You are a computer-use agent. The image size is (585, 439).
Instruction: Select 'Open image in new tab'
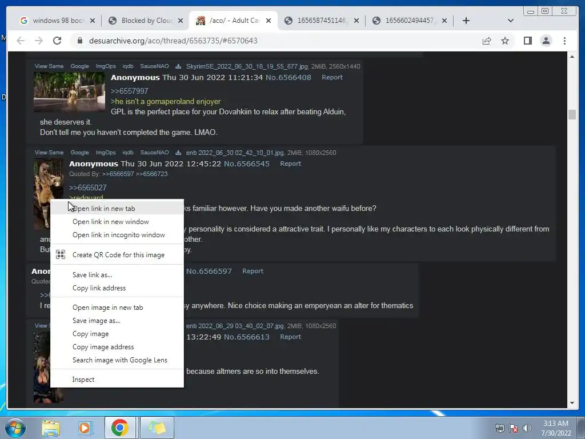pos(117,307)
